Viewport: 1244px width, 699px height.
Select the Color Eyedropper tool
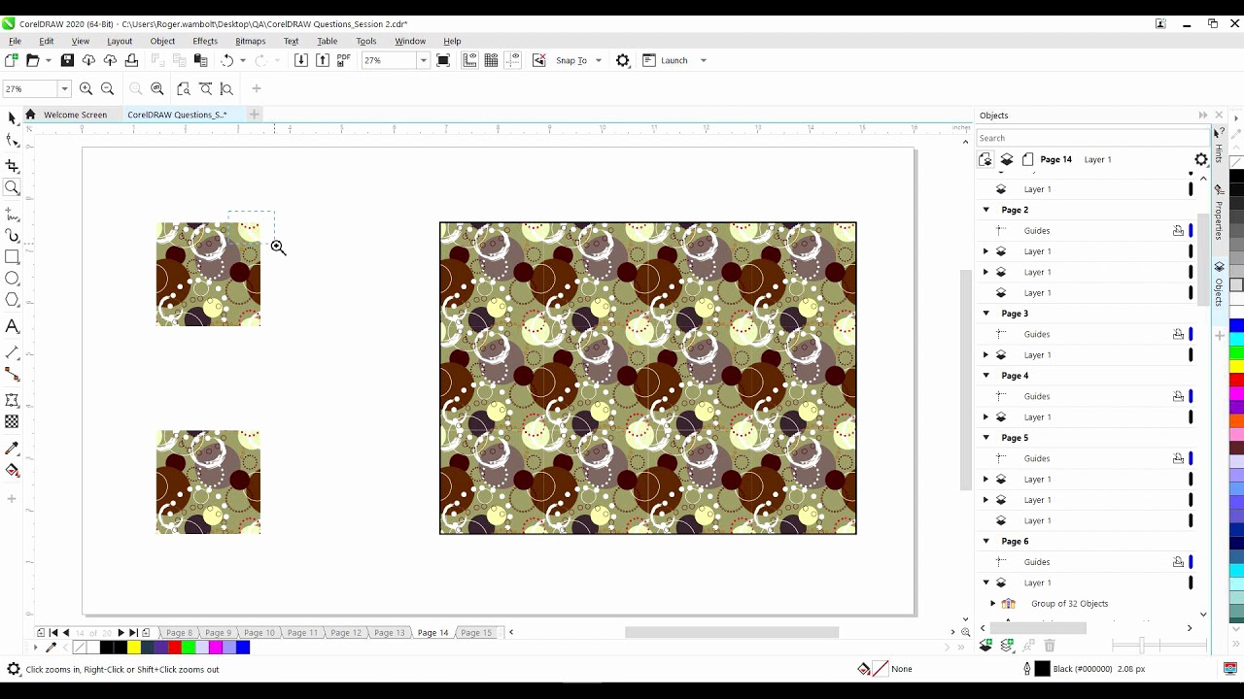12,449
